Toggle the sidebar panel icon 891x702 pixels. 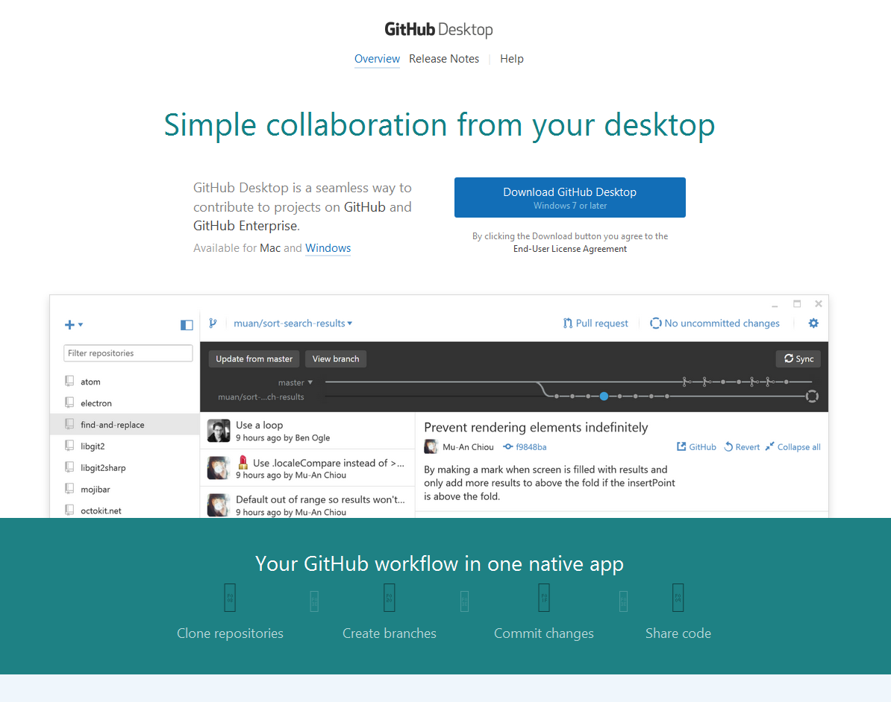tap(187, 325)
